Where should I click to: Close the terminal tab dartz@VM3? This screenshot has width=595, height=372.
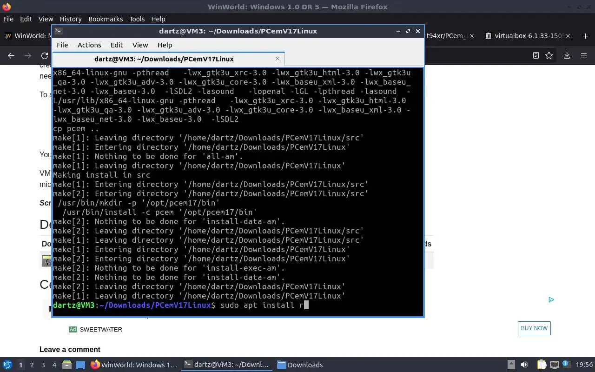pyautogui.click(x=278, y=59)
